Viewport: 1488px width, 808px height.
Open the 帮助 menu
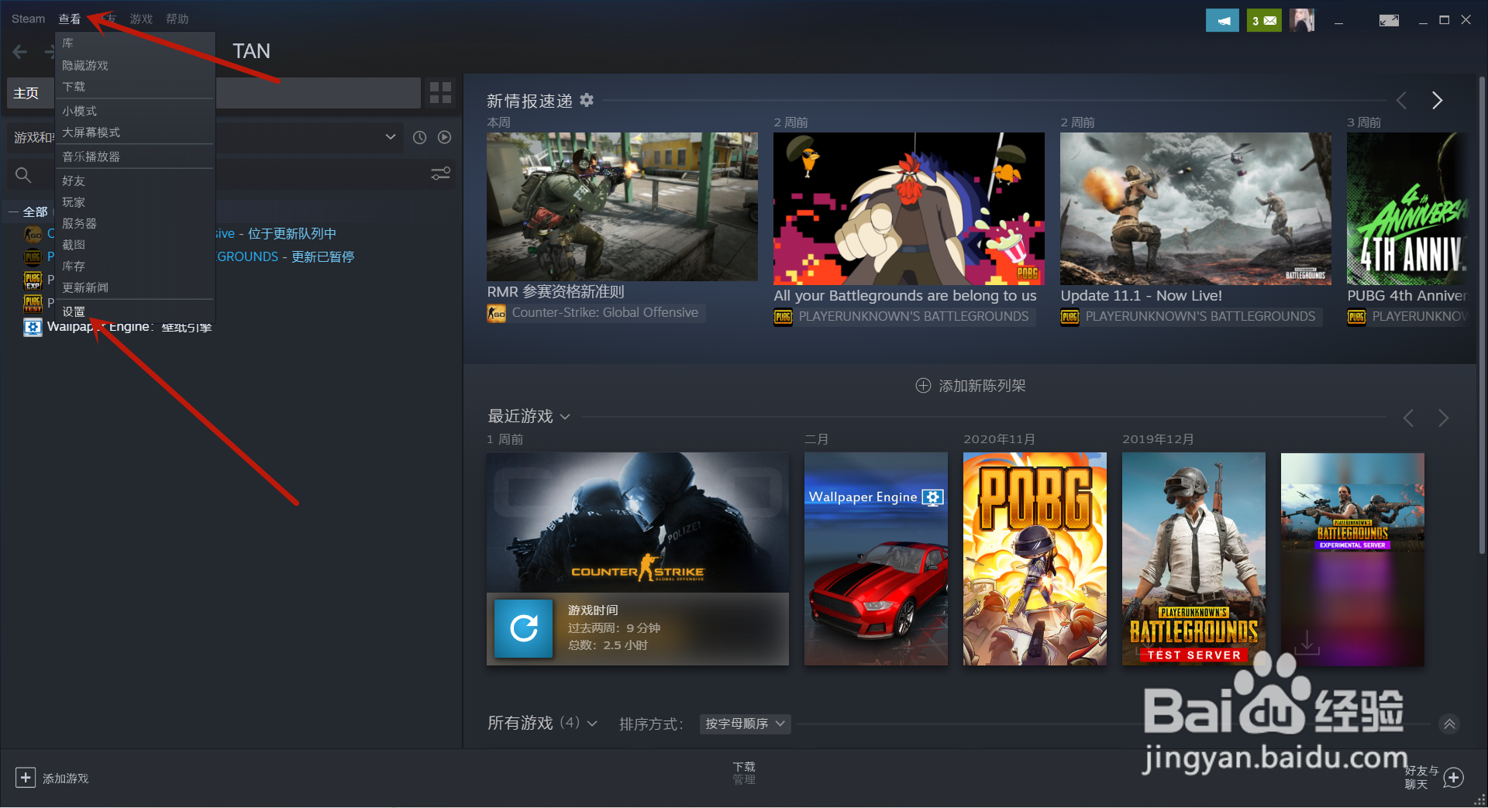tap(177, 19)
